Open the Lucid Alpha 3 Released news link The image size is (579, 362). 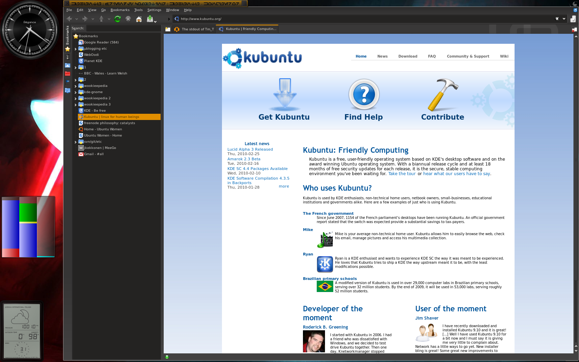tap(250, 150)
